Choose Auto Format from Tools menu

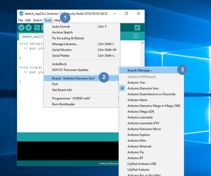(x=82, y=27)
